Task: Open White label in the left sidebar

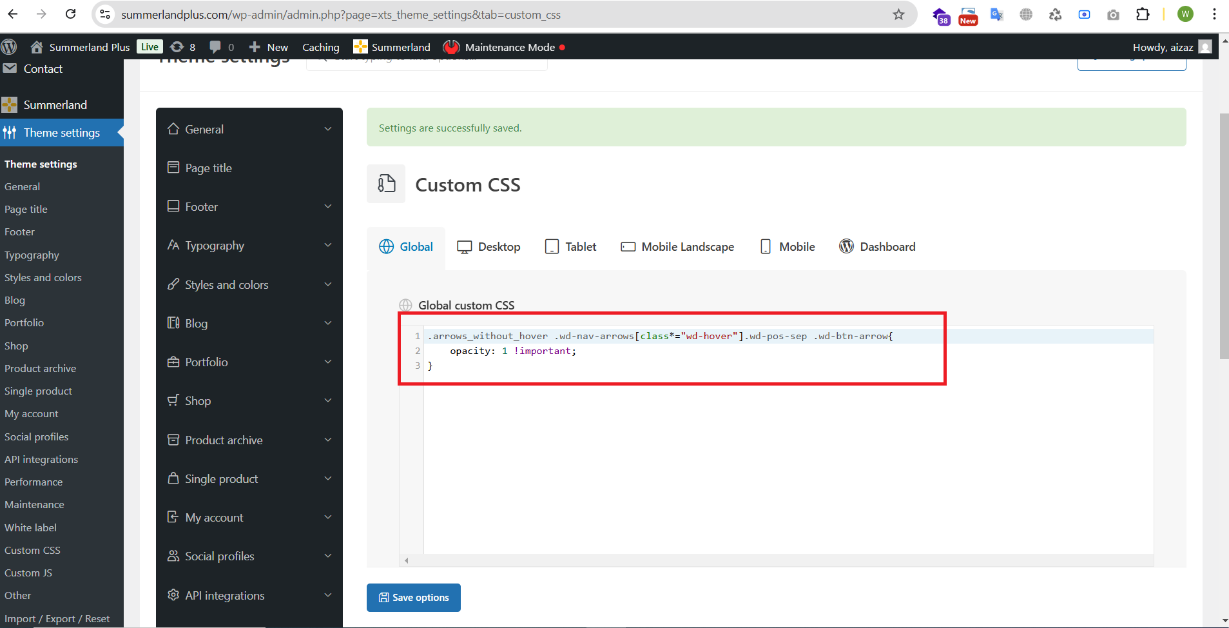Action: (x=30, y=527)
